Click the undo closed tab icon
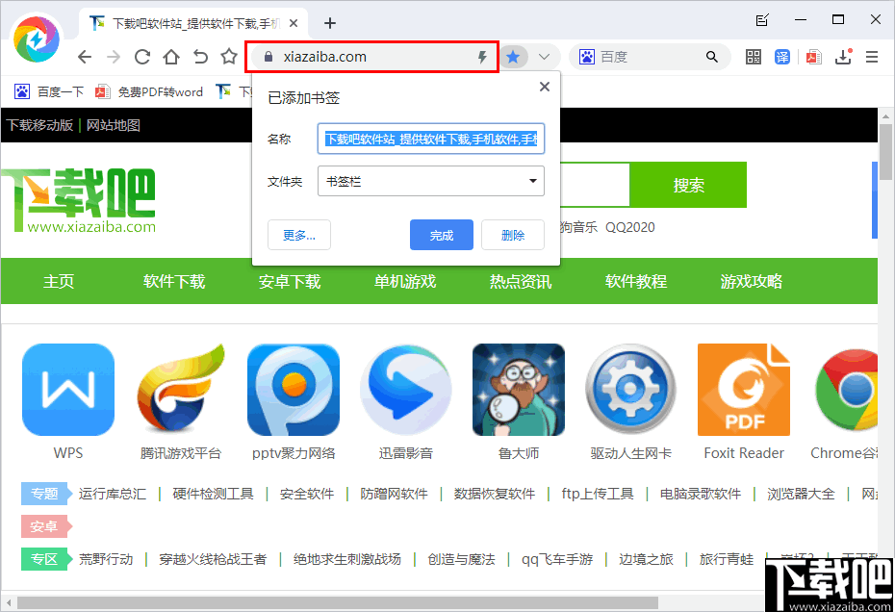This screenshot has width=895, height=612. tap(200, 57)
